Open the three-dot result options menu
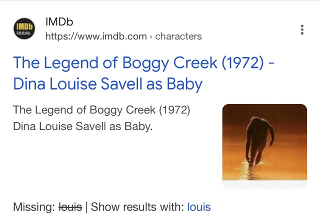This screenshot has height=218, width=320. pyautogui.click(x=302, y=29)
